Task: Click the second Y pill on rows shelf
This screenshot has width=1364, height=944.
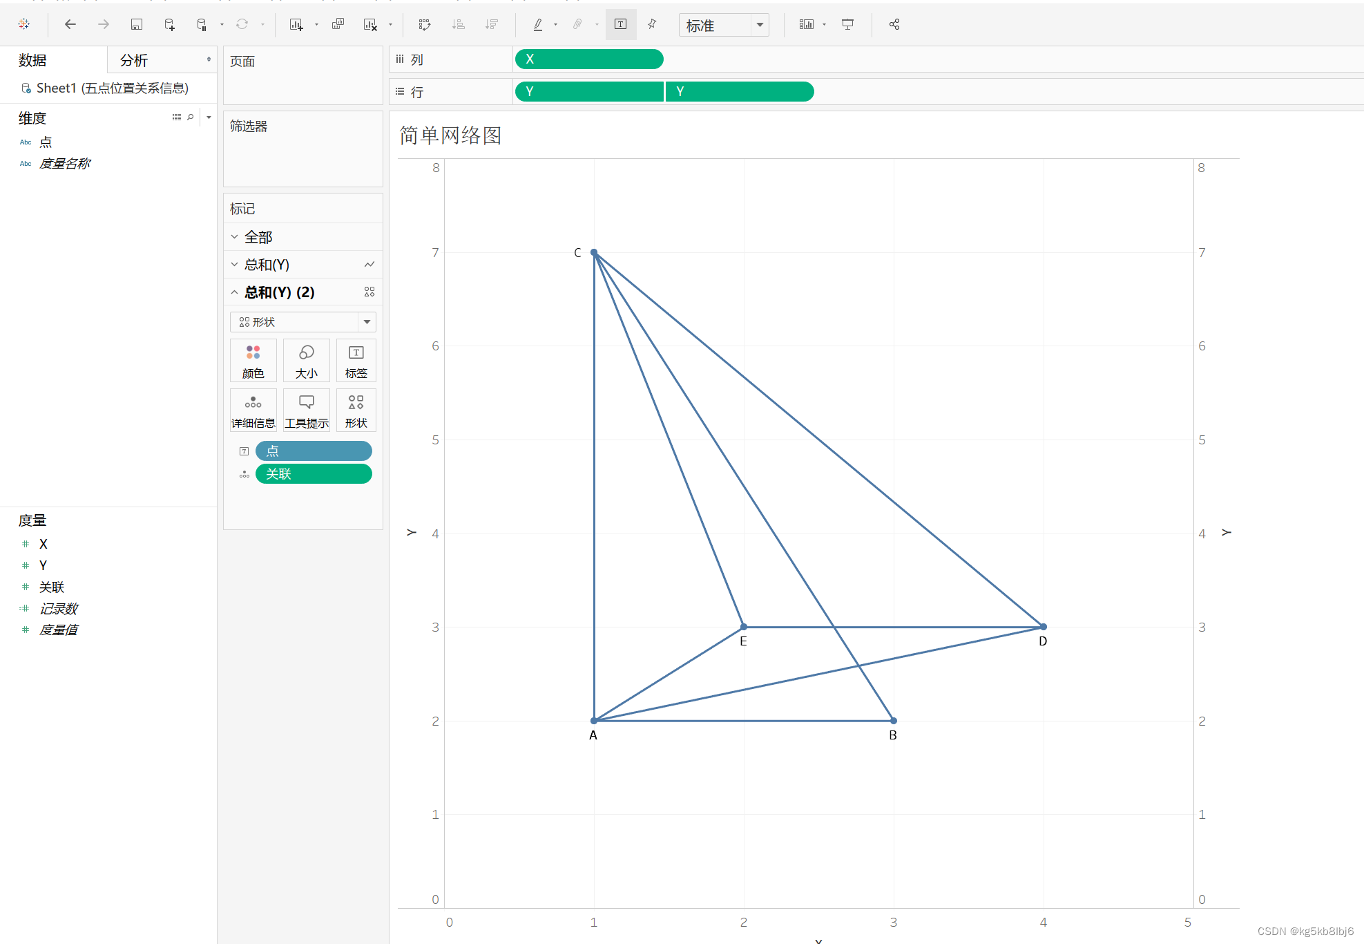Action: tap(740, 92)
